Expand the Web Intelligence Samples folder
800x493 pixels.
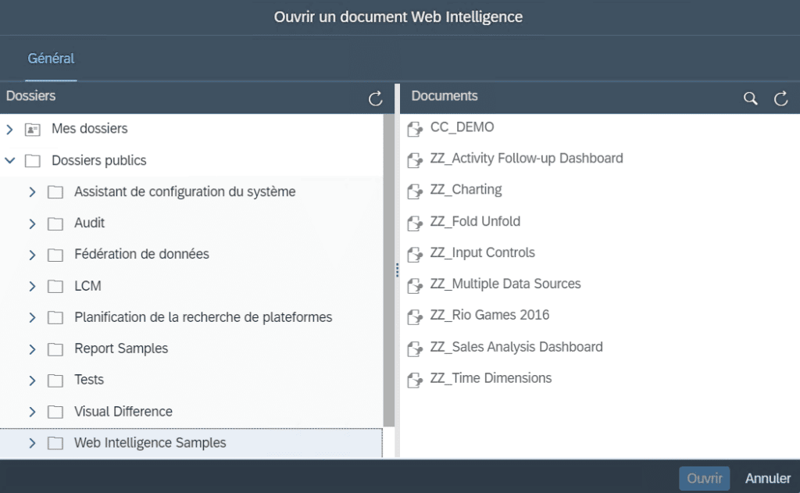pos(32,443)
